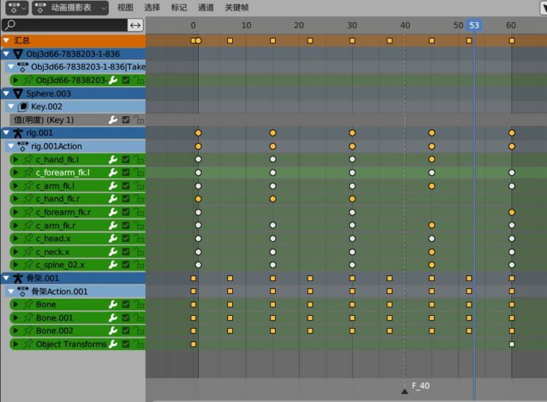The height and width of the screenshot is (402, 547).
Task: Click the pin icon of Bone group
Action: [28, 305]
